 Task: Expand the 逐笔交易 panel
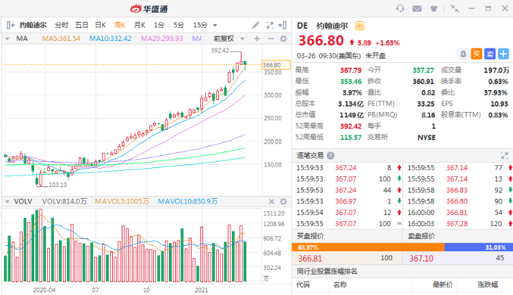[505, 156]
